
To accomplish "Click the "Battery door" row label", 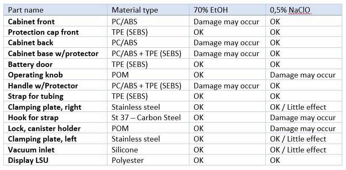I will click(29, 64).
